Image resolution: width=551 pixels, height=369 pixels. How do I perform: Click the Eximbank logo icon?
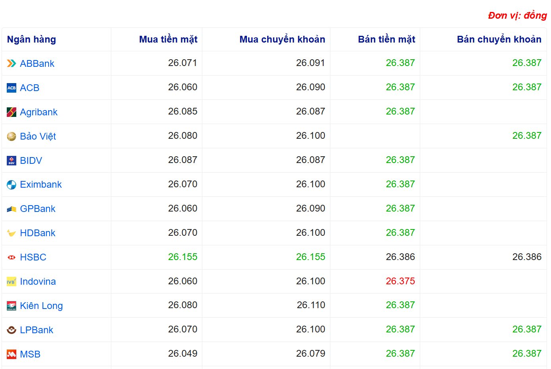[12, 185]
